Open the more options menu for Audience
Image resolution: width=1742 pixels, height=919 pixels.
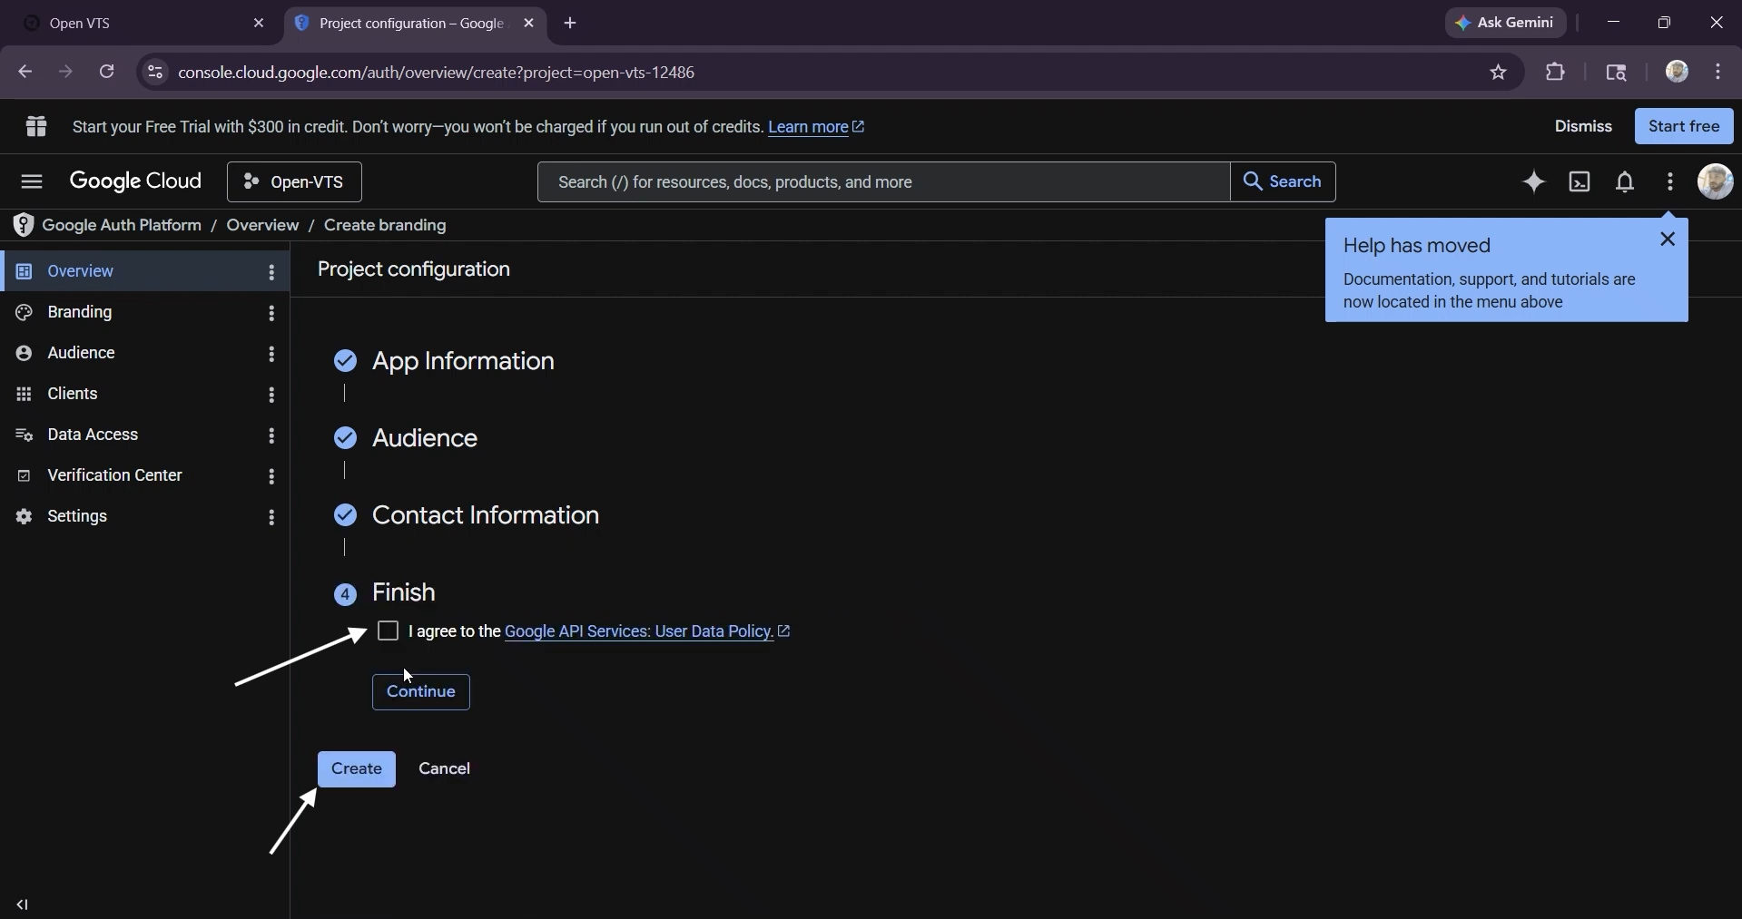point(271,354)
